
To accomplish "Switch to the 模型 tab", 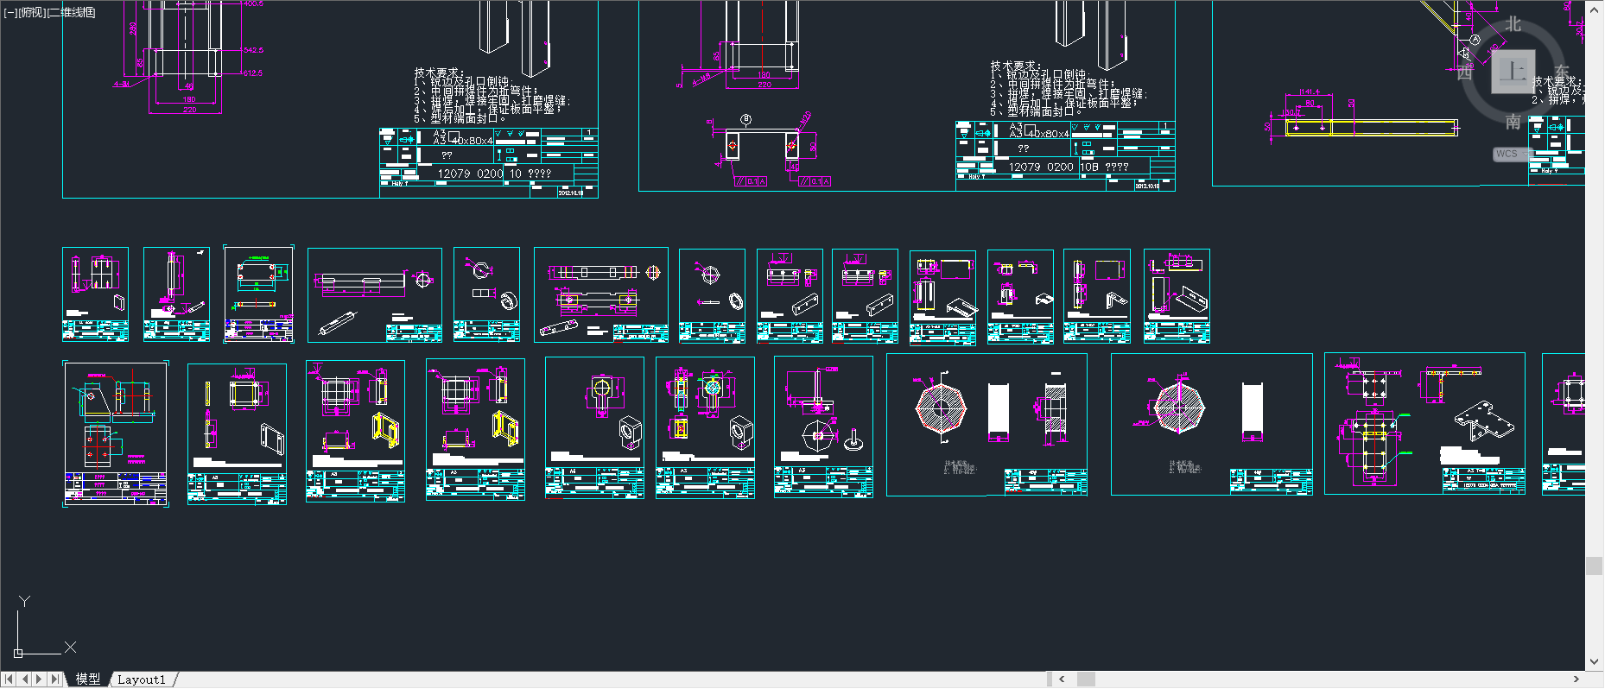I will click(88, 680).
